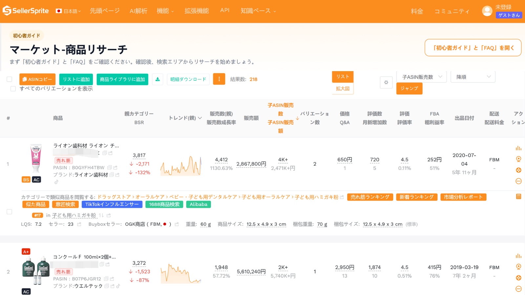The width and height of the screenshot is (525, 295).
Task: Switch to the 拡大図 view tab
Action: coord(343,88)
